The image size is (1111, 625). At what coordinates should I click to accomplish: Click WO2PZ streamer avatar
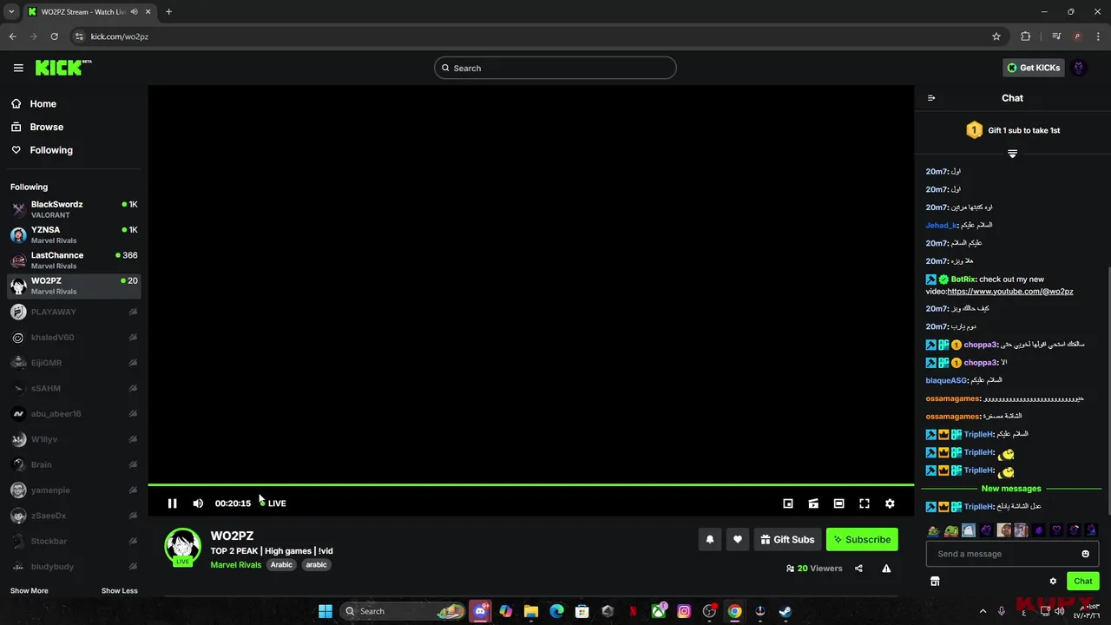182,546
